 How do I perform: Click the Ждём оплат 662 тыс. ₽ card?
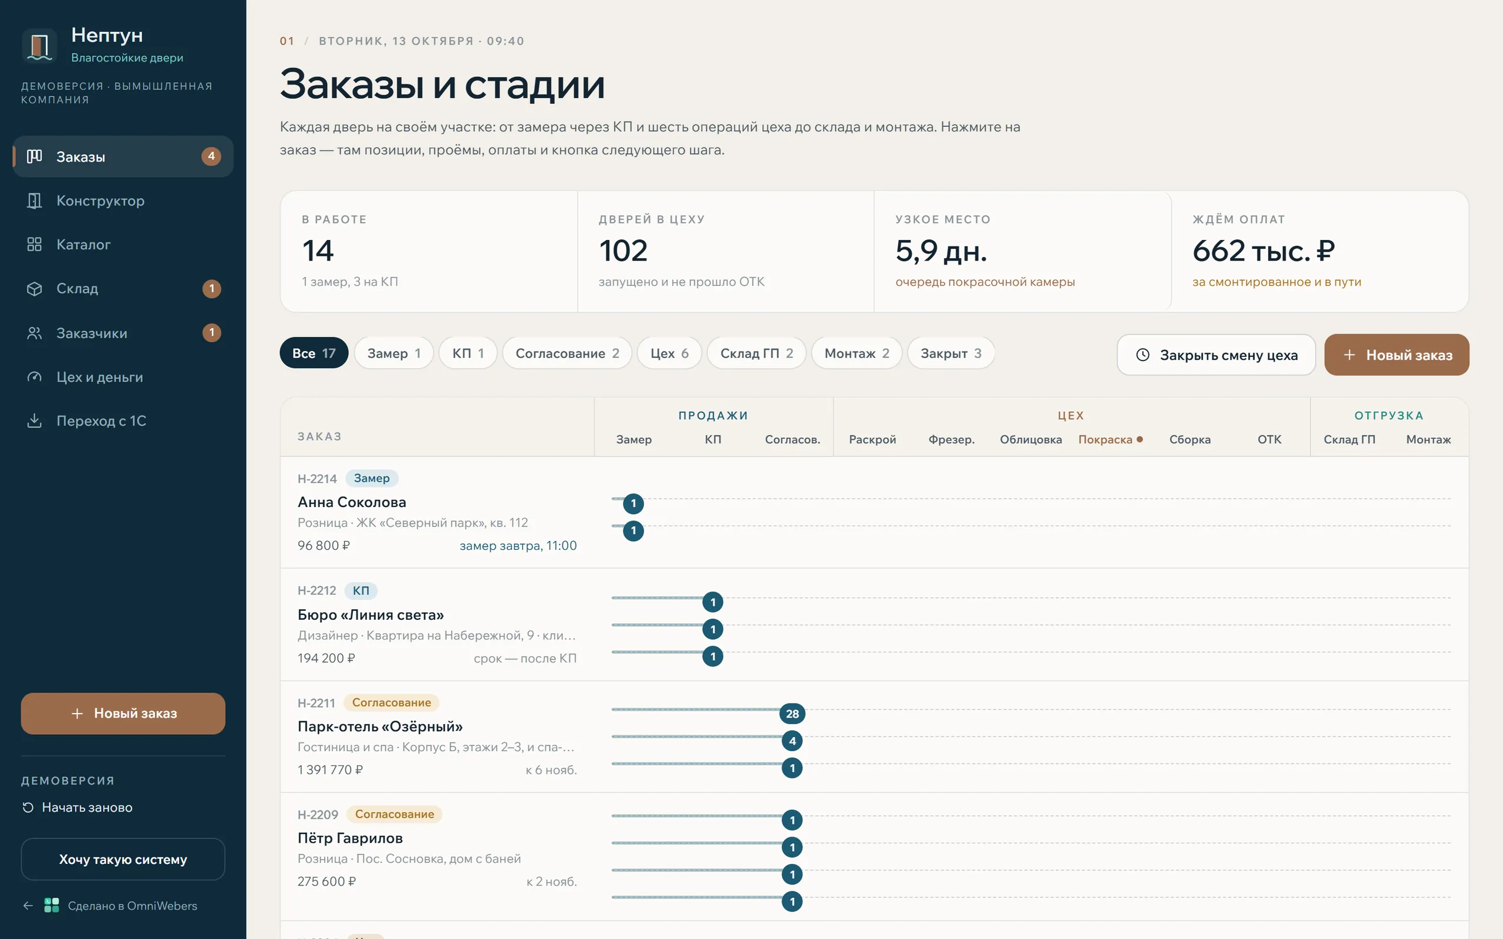[x=1320, y=251]
